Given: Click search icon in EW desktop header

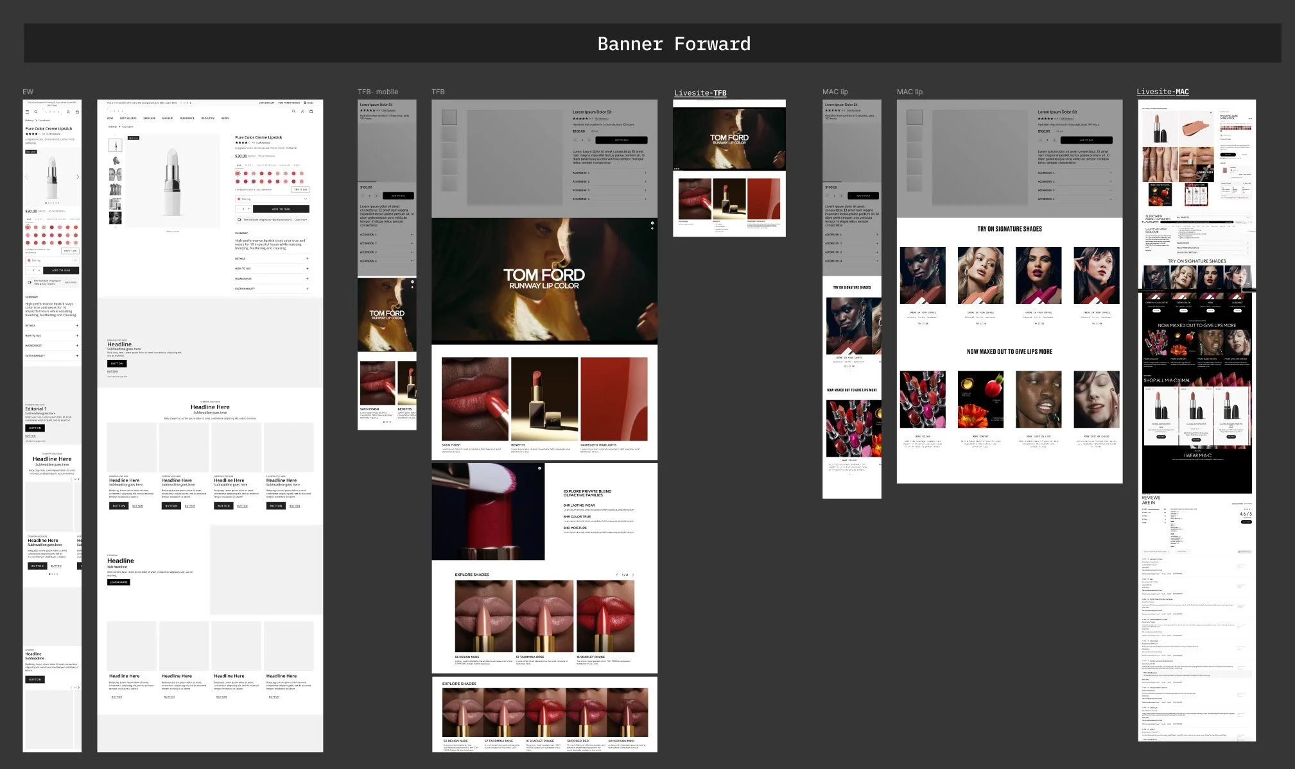Looking at the screenshot, I should [x=293, y=111].
